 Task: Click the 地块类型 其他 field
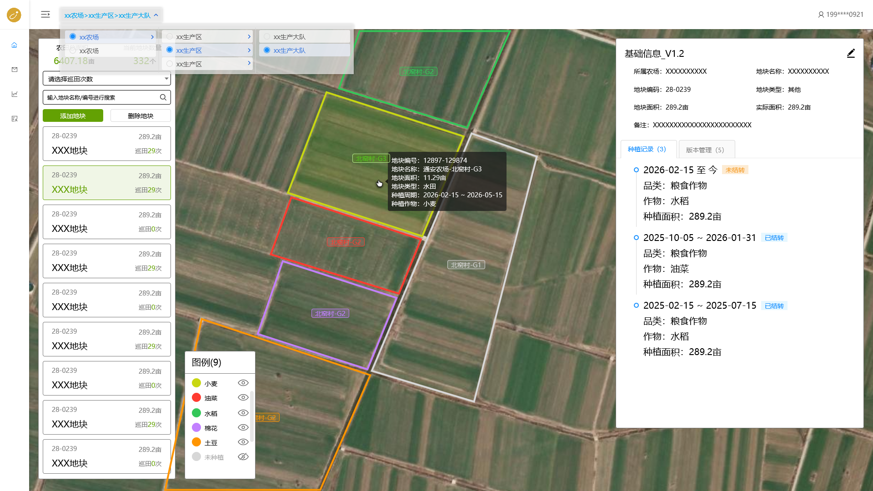778,90
